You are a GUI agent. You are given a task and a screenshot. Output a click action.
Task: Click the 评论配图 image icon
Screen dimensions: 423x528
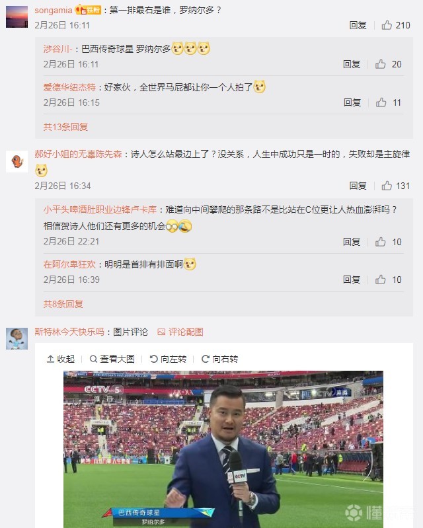click(x=161, y=332)
